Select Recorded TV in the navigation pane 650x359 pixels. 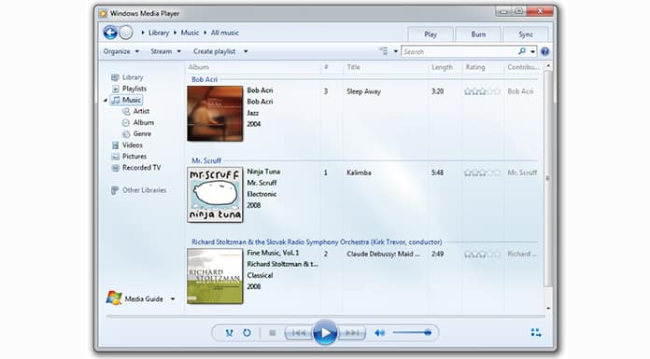pos(136,168)
